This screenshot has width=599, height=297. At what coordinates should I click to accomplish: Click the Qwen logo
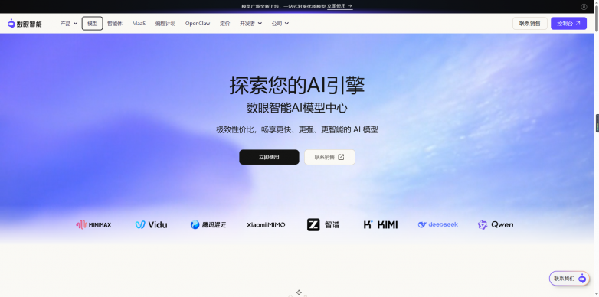(496, 224)
